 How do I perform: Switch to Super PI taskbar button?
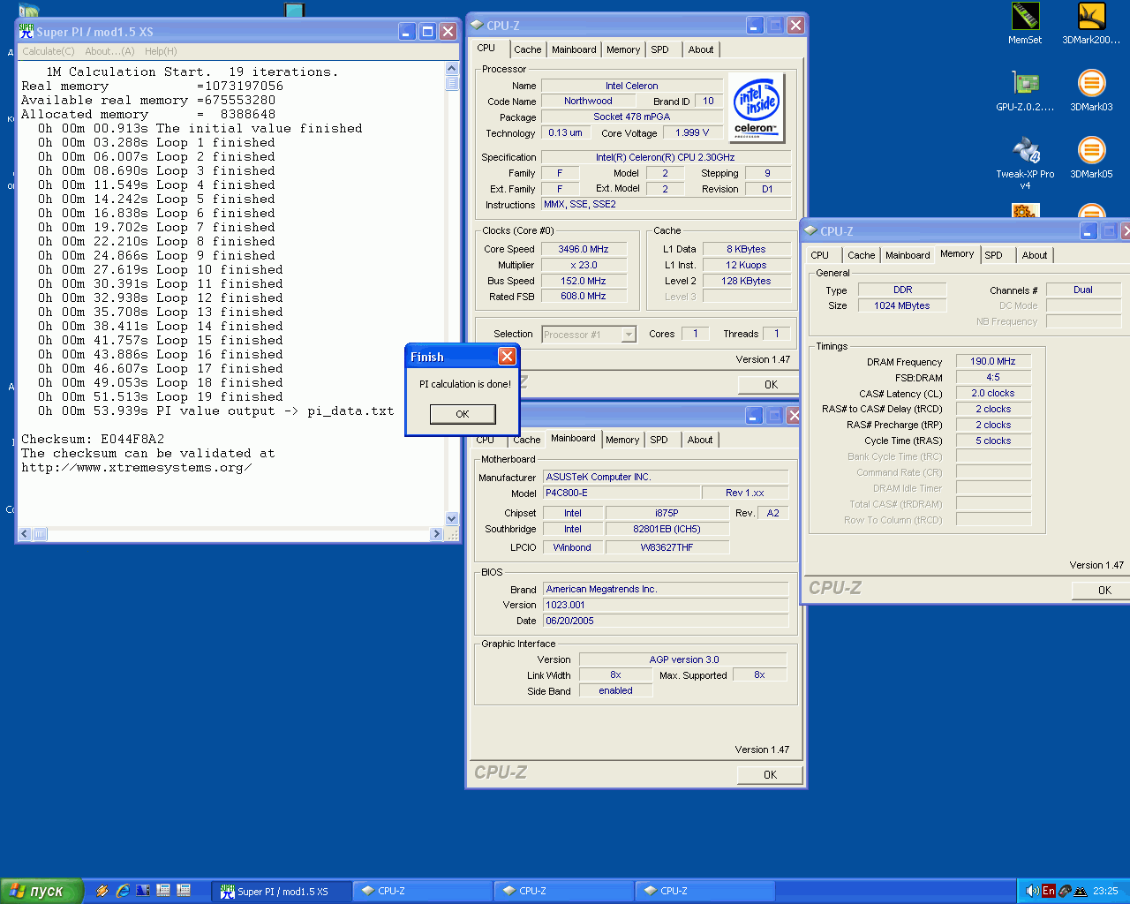[x=282, y=891]
